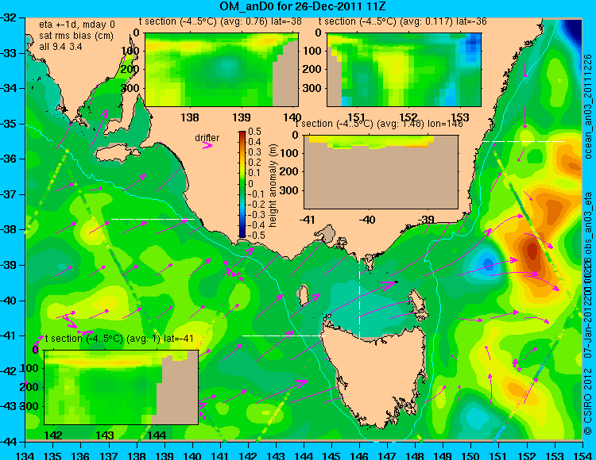Click the white dashed section line at latitude -41

pos(284,335)
